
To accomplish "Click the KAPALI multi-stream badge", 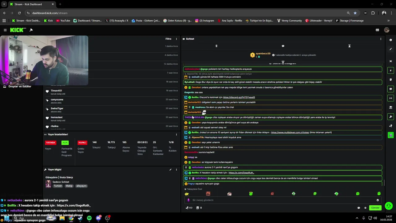I will (82, 143).
